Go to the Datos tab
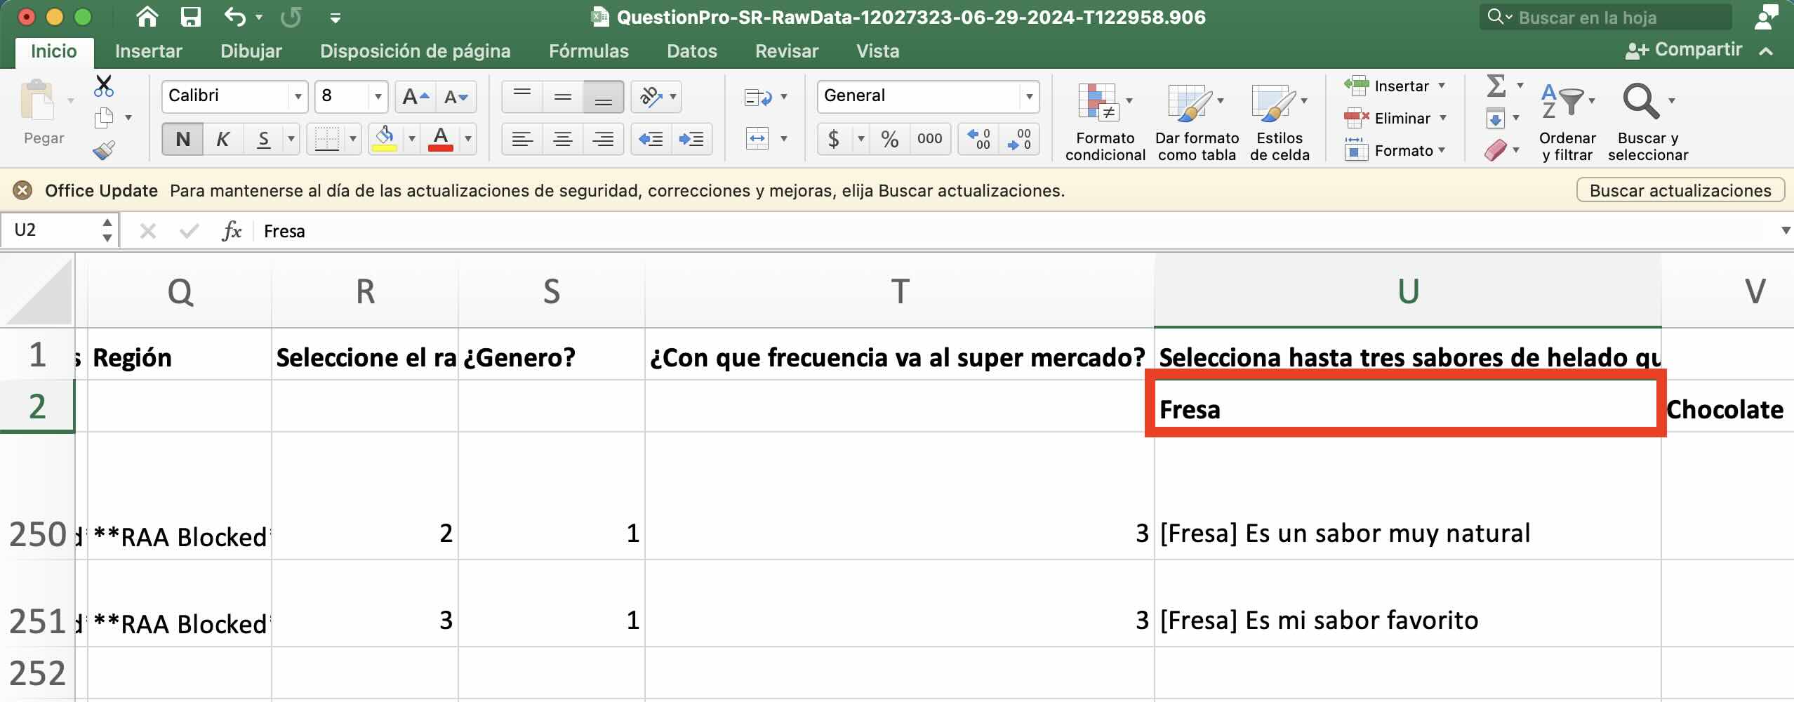Viewport: 1794px width, 702px height. 692,51
